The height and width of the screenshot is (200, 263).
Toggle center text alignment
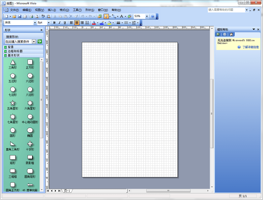click(x=77, y=22)
